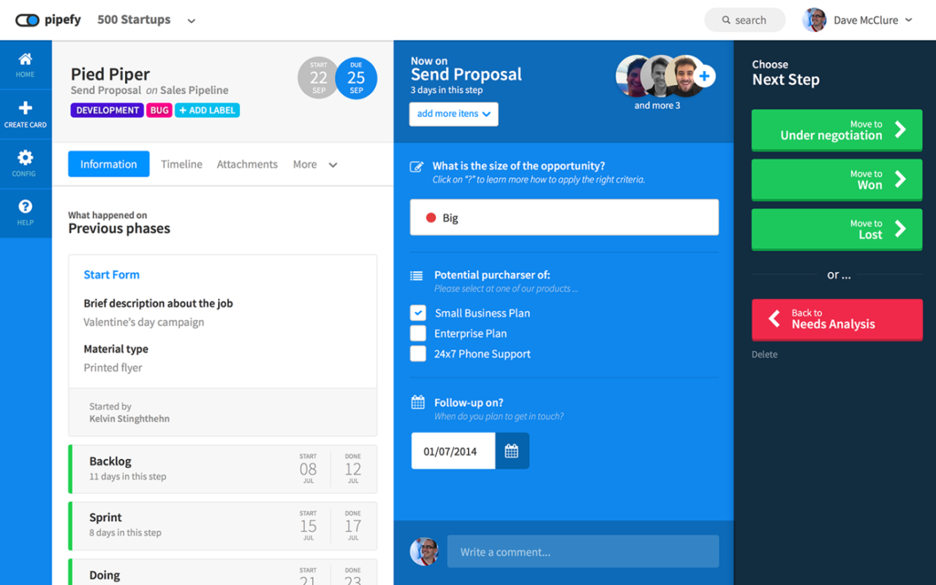This screenshot has width=936, height=585.
Task: Expand the Dave McClure user menu
Action: (x=909, y=20)
